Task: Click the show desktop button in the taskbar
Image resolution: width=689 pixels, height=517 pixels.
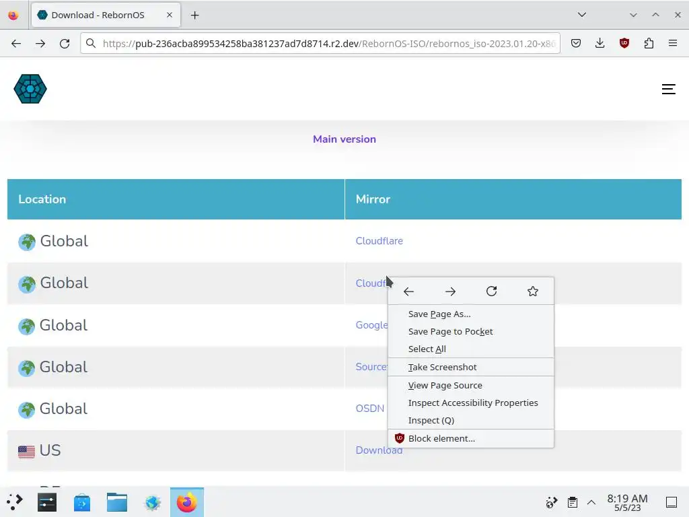Action: pos(672,502)
